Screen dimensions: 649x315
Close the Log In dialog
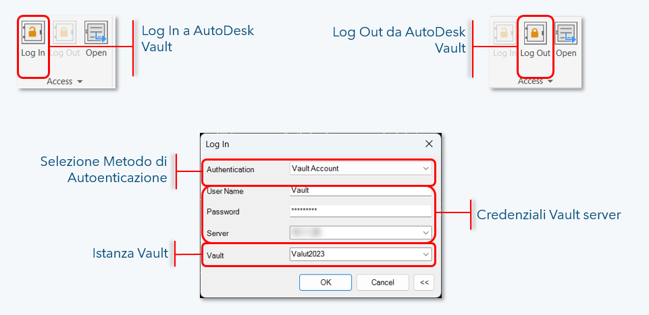[x=429, y=144]
